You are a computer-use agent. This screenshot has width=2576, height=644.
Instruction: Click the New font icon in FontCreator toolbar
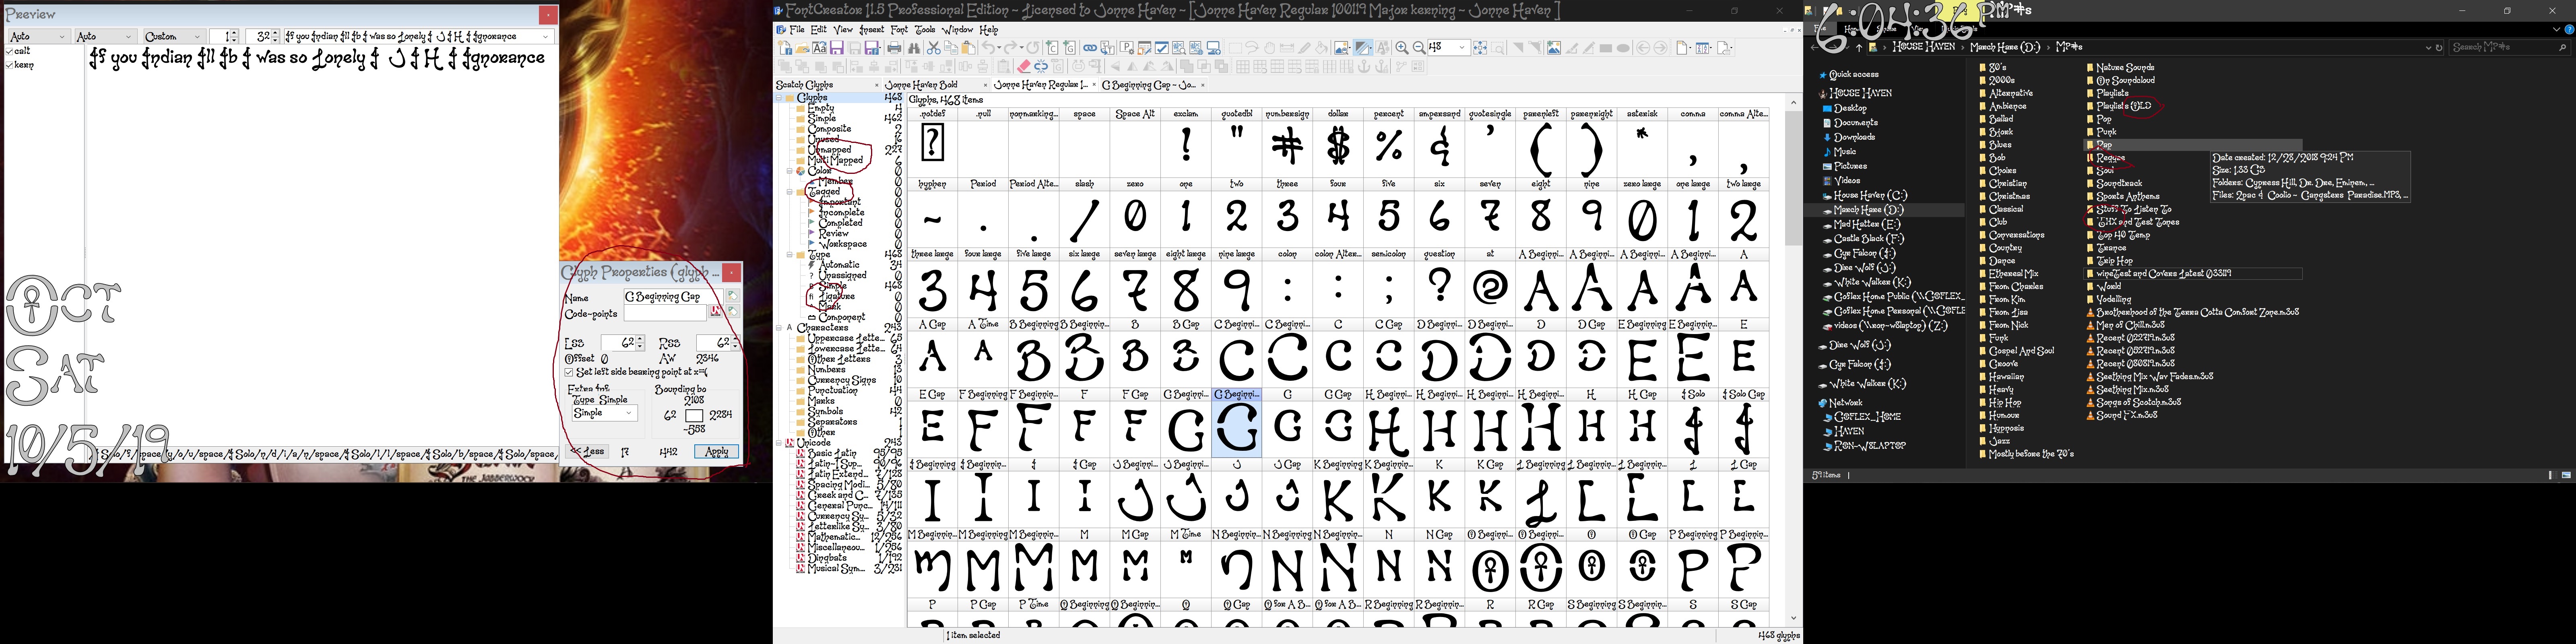point(785,48)
